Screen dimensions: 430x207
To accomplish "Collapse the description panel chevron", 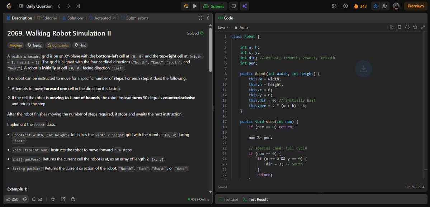I will click(x=208, y=18).
